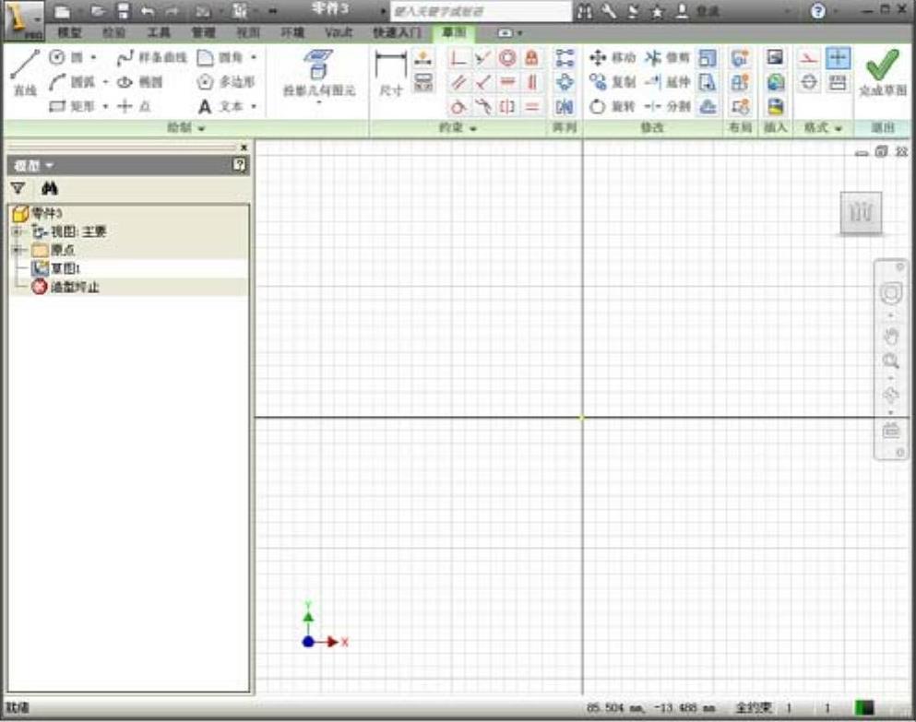Open the Inventor application menu button
The height and width of the screenshot is (722, 916).
pos(23,21)
